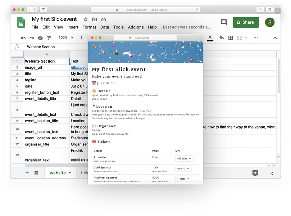Star the My first Slick.event document
The width and height of the screenshot is (291, 216).
click(86, 19)
